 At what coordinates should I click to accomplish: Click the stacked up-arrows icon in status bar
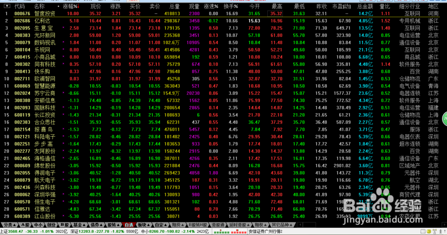(x=440, y=231)
